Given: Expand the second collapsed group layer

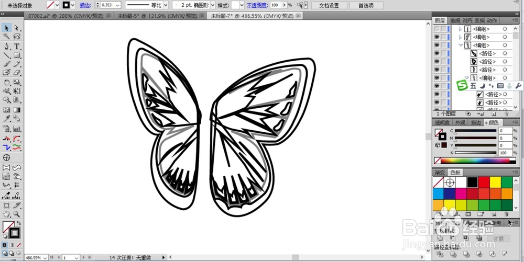Looking at the screenshot, I should pyautogui.click(x=460, y=37).
